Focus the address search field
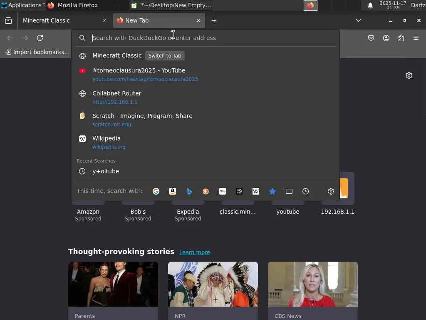The image size is (426, 320). click(x=206, y=38)
